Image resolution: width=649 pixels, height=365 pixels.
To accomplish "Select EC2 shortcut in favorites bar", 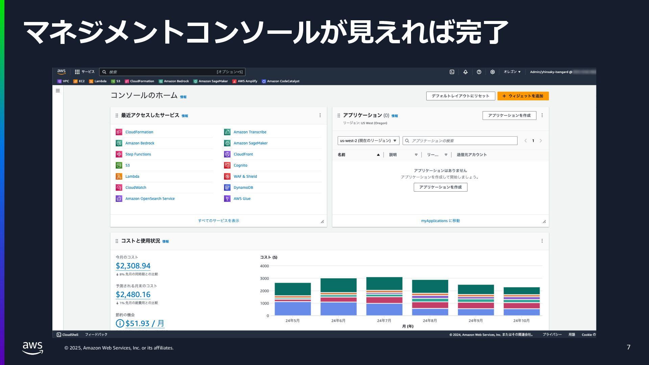I will coord(79,81).
